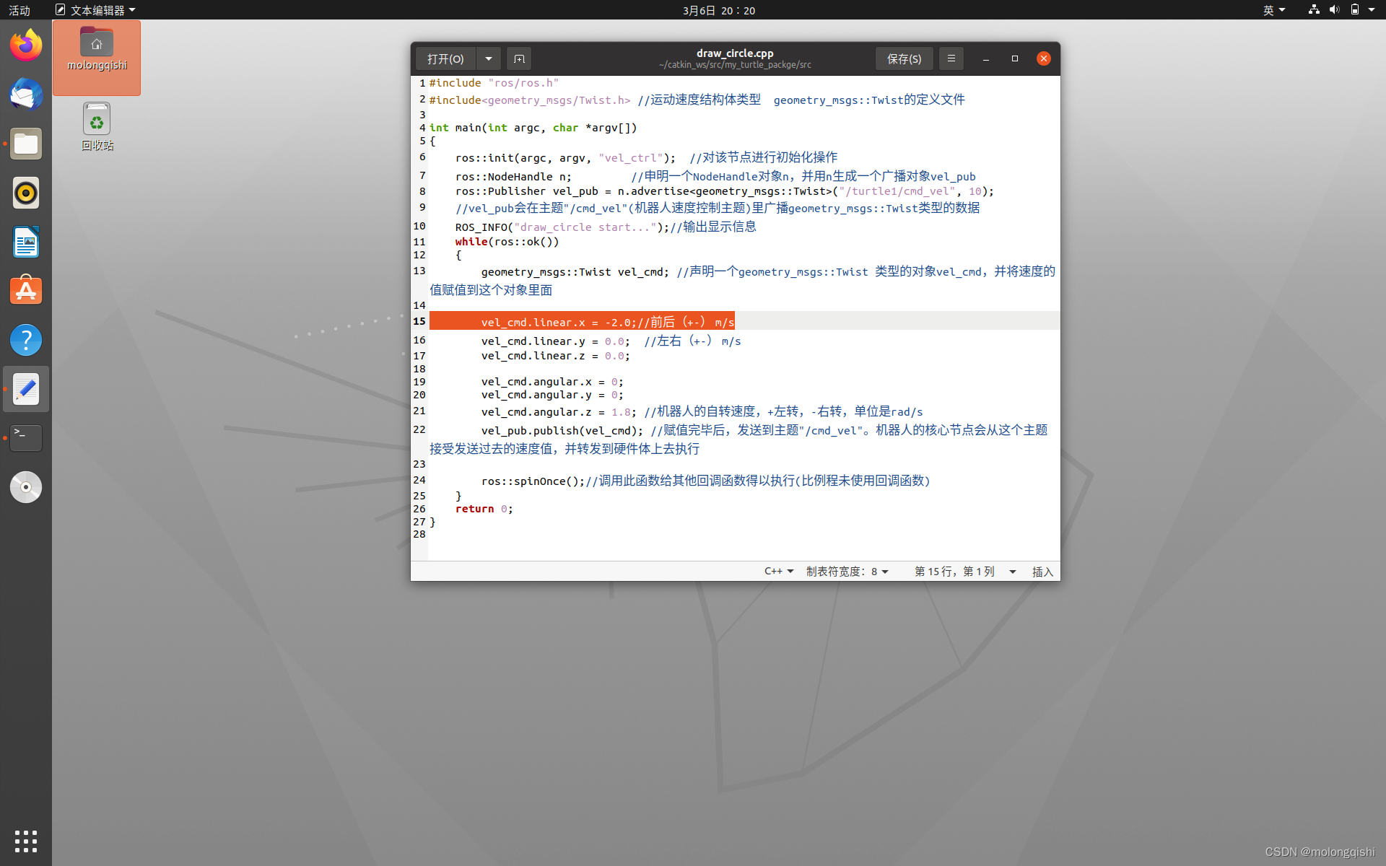Minimize the gedit window
Image resolution: width=1386 pixels, height=866 pixels.
[985, 58]
